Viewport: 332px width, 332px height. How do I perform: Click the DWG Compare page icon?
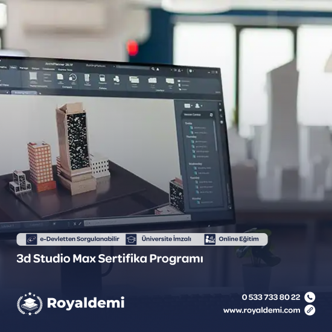click(60, 77)
